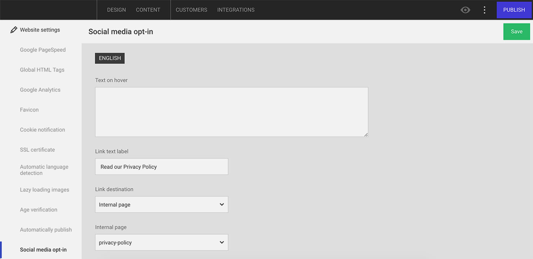Click the Text on hover field label
The width and height of the screenshot is (533, 259).
click(111, 80)
